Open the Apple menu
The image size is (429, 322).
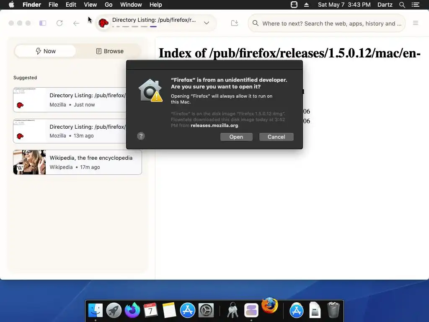pos(11,5)
